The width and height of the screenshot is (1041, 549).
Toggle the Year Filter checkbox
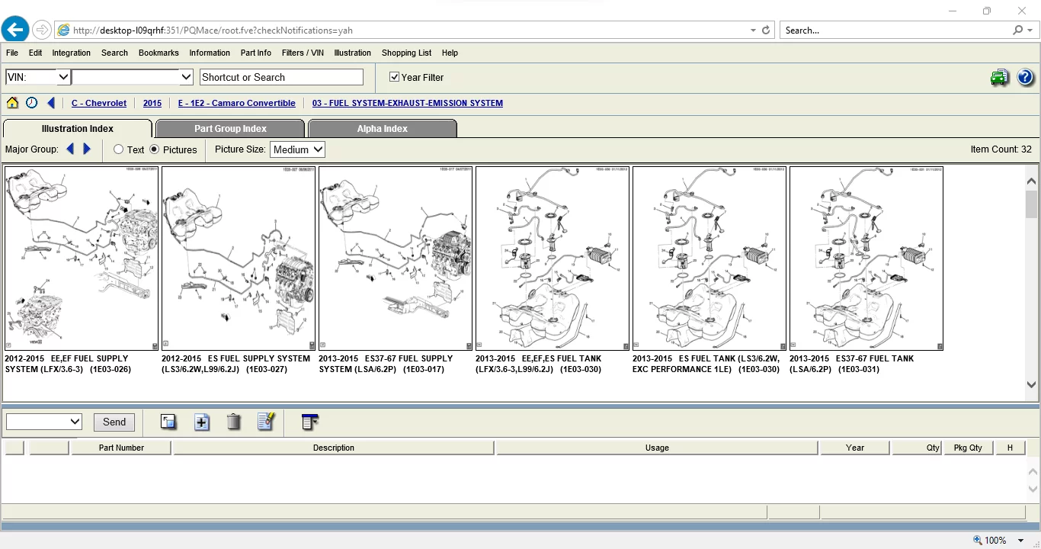(x=394, y=77)
